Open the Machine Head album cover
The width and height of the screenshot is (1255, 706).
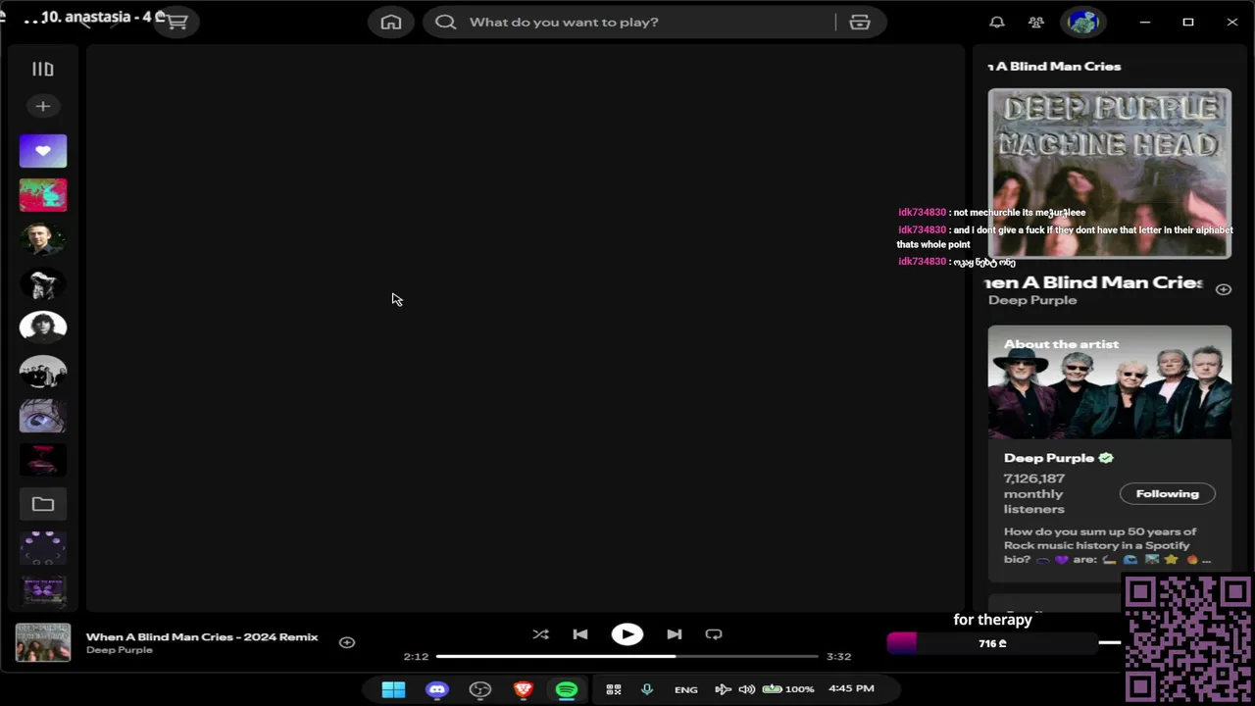click(1110, 174)
